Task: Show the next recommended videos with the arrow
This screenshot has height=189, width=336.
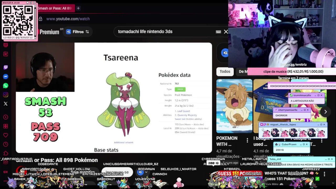Action: 325,112
